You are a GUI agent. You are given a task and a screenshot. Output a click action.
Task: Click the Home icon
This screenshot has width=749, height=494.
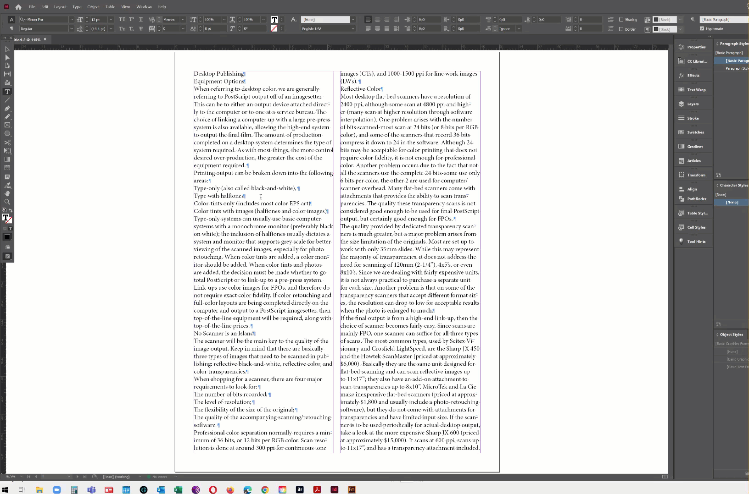(x=18, y=7)
